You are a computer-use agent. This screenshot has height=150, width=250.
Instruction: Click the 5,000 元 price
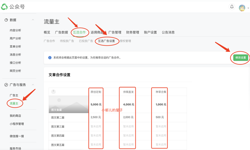(96, 104)
